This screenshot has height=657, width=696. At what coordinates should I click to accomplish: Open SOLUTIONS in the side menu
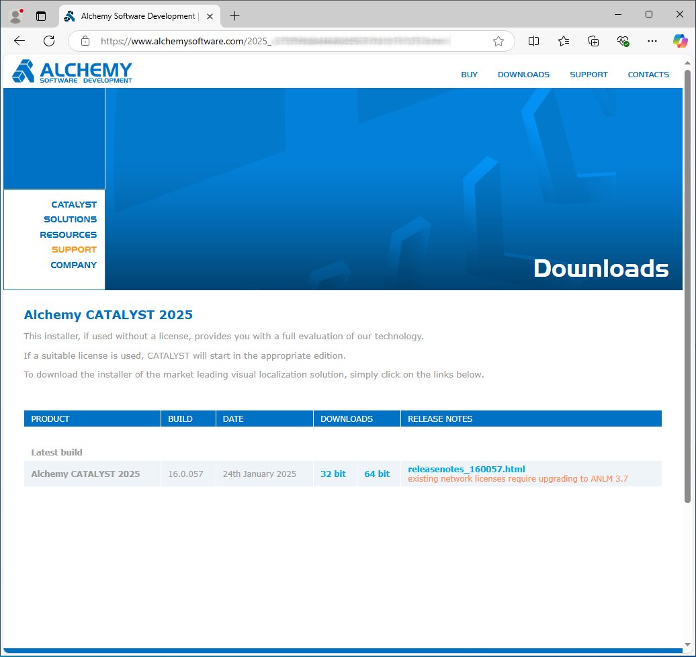point(70,219)
